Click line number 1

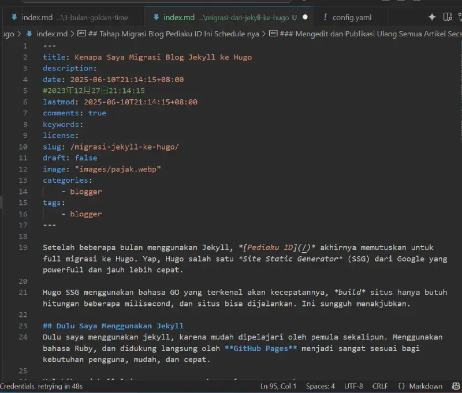click(x=25, y=46)
